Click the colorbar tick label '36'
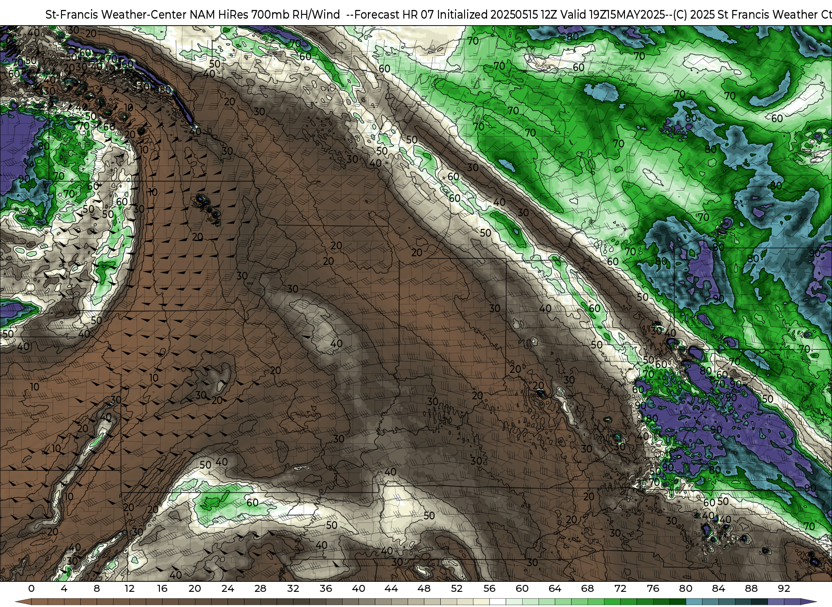Image resolution: width=832 pixels, height=607 pixels. tap(326, 588)
